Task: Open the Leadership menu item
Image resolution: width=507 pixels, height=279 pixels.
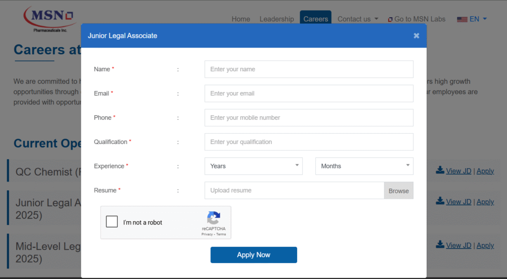Action: tap(276, 19)
